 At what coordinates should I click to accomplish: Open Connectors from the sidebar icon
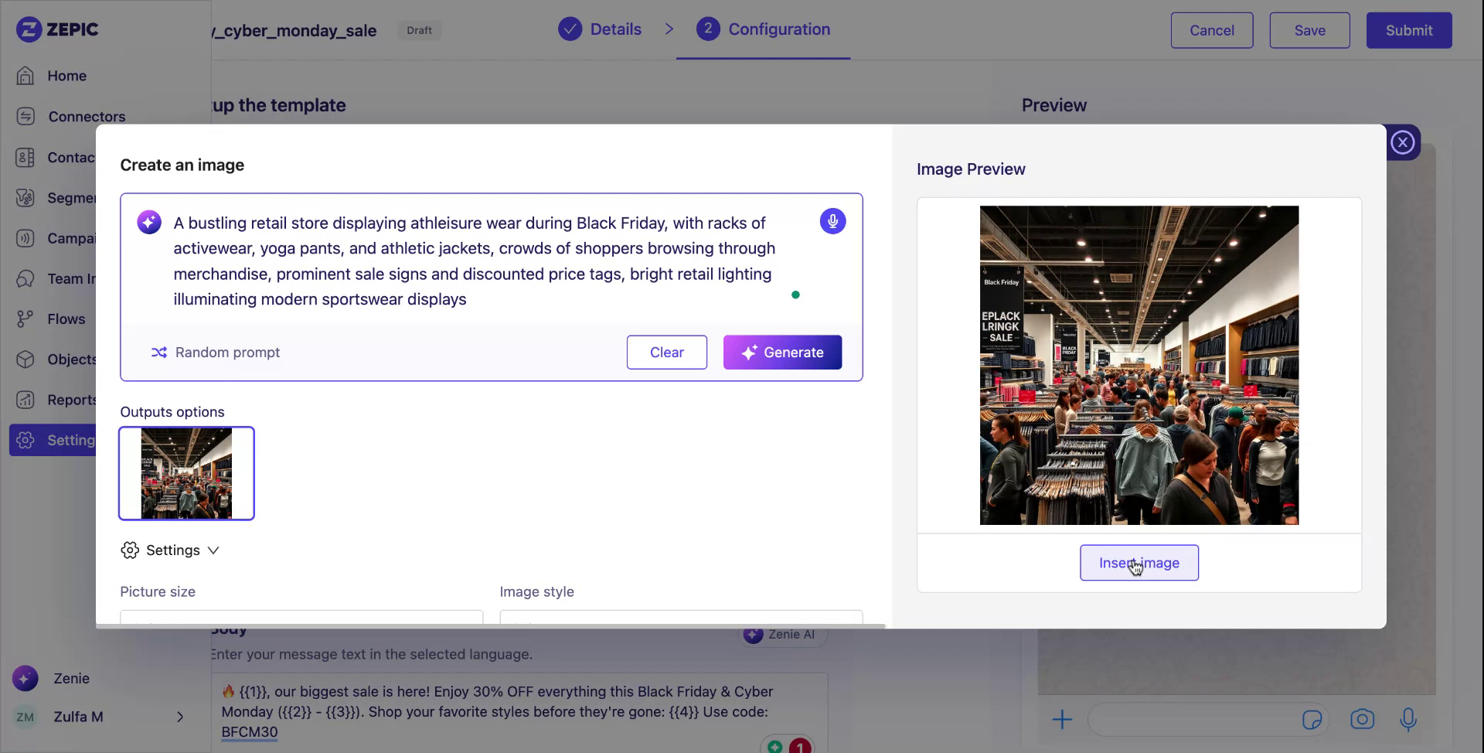point(26,116)
